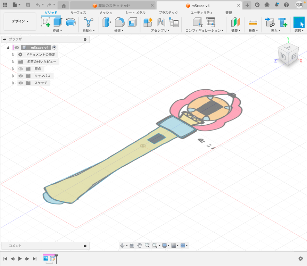The width and height of the screenshot is (307, 266).
Task: Switch to the サーフェス tab
Action: [78, 13]
